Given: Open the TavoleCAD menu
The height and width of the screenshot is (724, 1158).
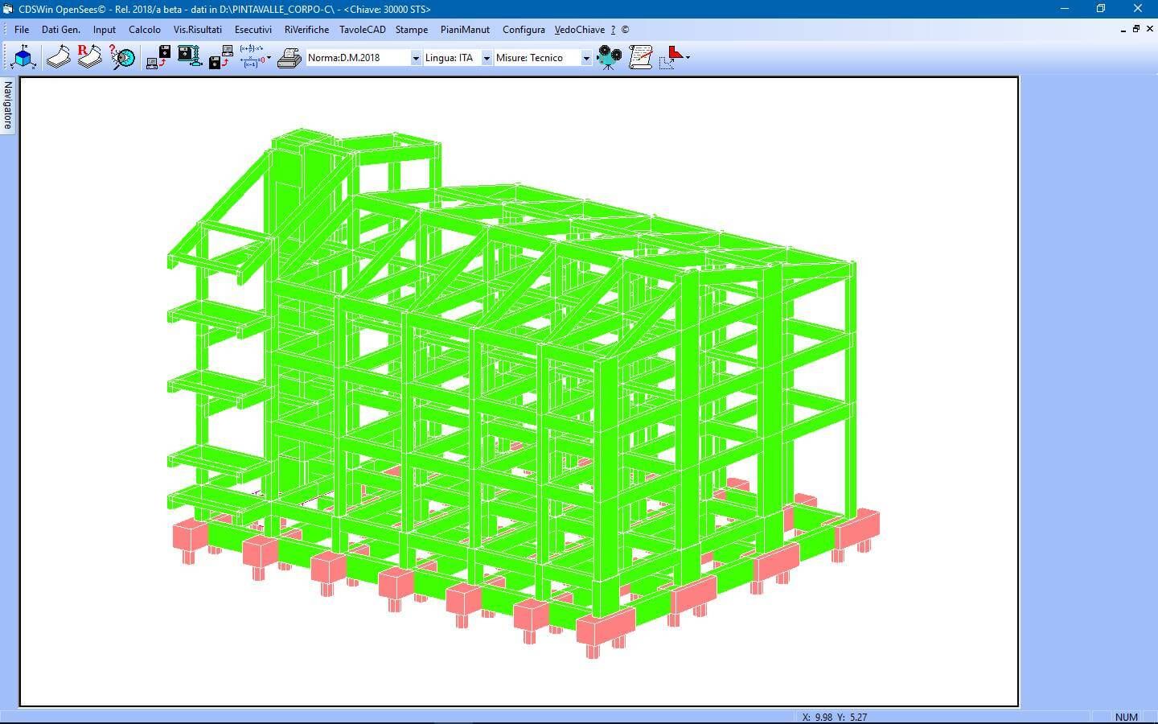Looking at the screenshot, I should [x=362, y=30].
